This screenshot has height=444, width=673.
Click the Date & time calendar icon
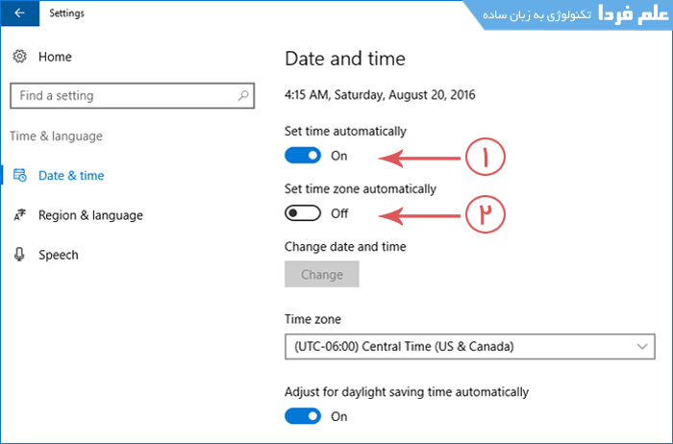point(19,176)
